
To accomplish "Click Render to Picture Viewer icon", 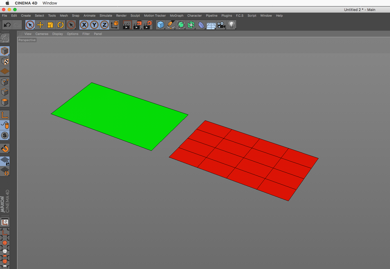I will point(137,25).
